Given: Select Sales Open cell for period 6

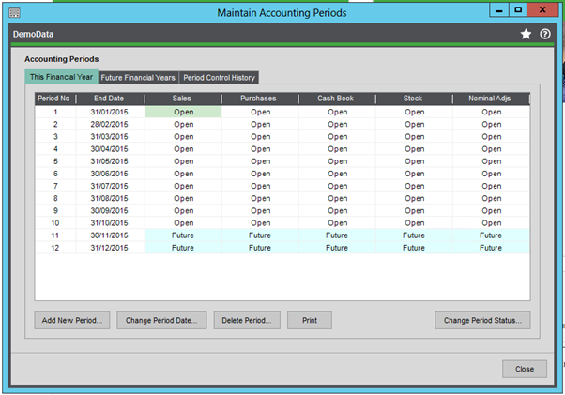Looking at the screenshot, I should tap(183, 174).
